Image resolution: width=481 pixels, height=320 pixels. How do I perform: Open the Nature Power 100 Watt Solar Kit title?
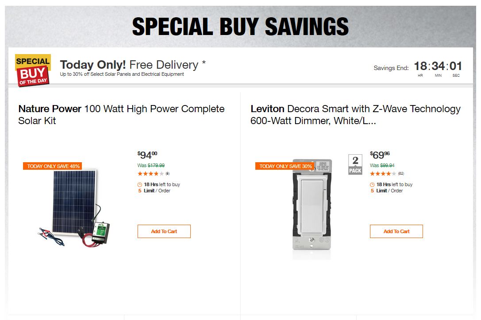coord(121,114)
